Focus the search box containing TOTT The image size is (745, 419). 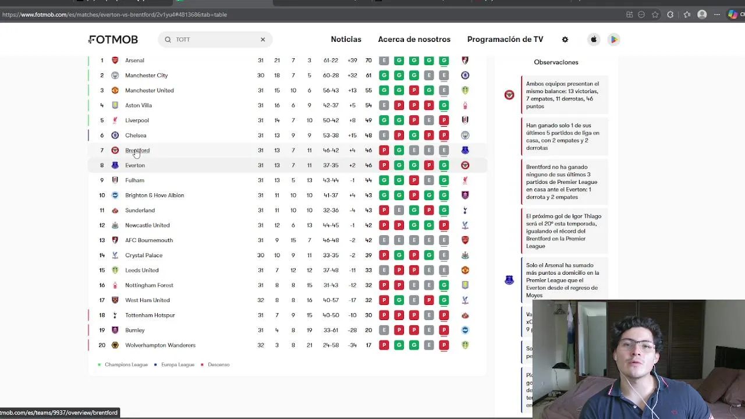tap(214, 40)
